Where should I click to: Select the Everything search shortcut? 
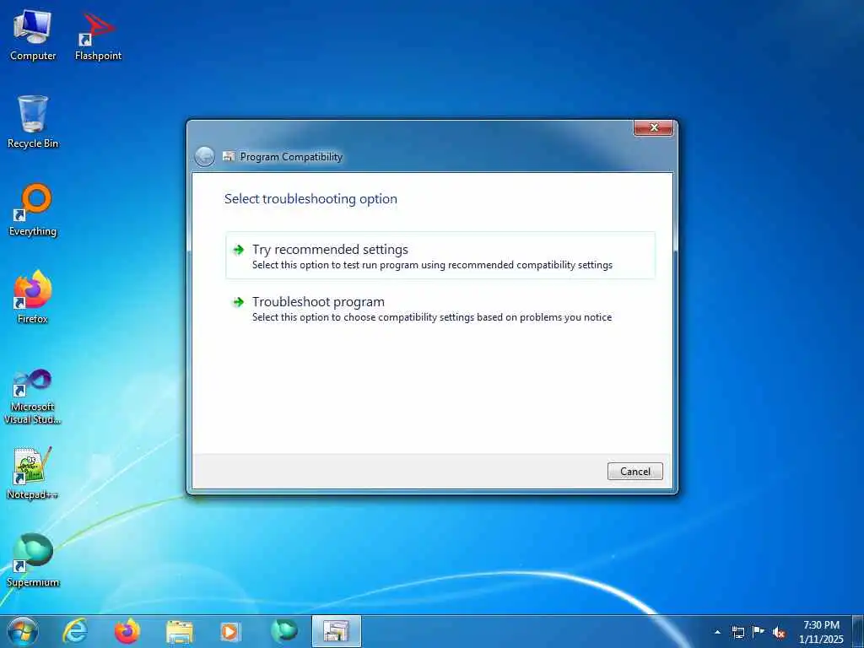tap(33, 210)
